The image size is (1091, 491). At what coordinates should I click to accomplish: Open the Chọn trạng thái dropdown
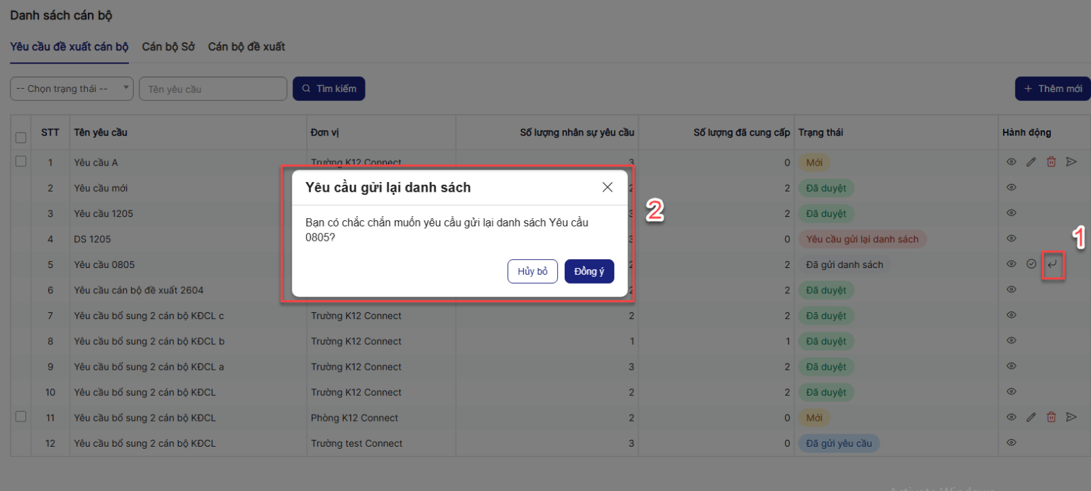click(x=72, y=89)
